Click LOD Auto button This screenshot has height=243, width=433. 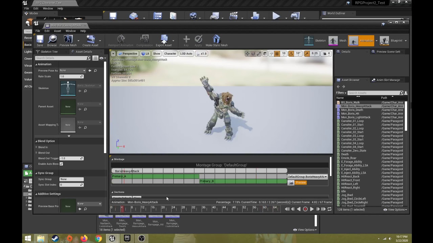pyautogui.click(x=186, y=54)
